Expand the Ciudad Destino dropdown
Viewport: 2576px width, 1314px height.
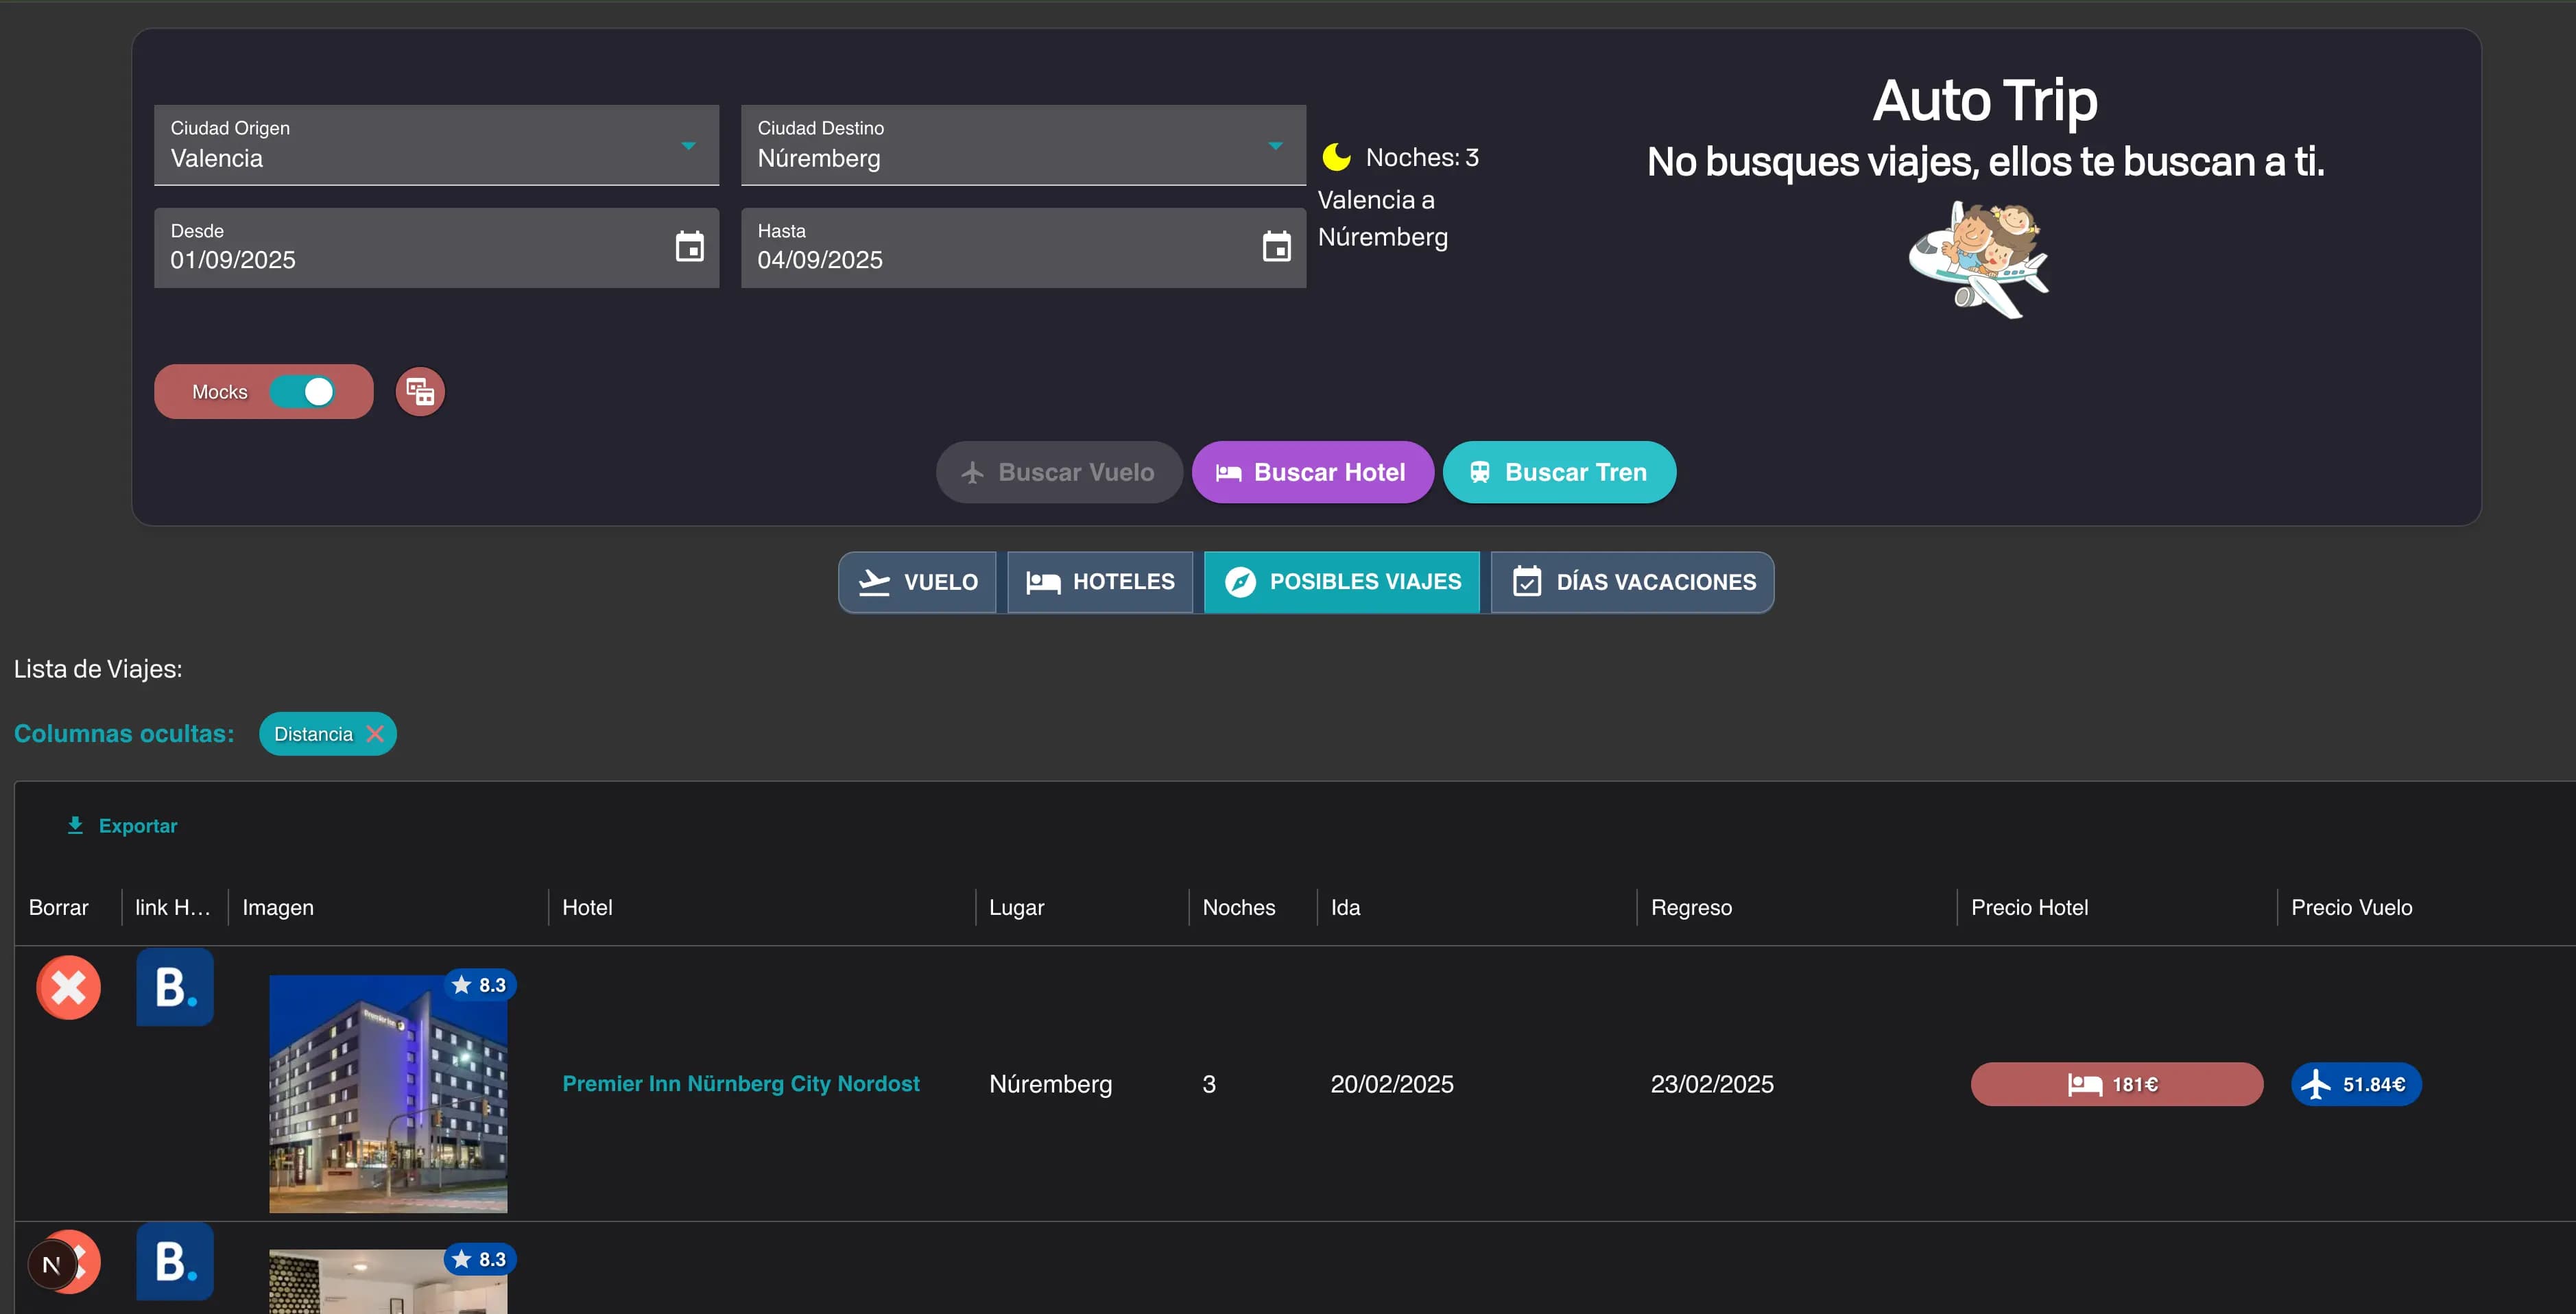coord(1275,146)
